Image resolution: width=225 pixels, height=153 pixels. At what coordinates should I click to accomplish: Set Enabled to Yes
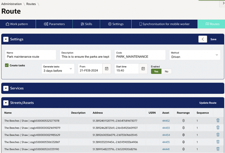pyautogui.click(x=156, y=71)
